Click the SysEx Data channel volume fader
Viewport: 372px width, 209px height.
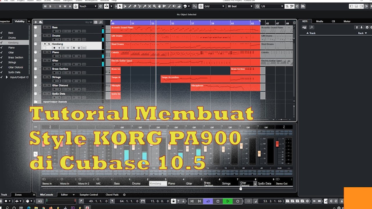point(259,154)
